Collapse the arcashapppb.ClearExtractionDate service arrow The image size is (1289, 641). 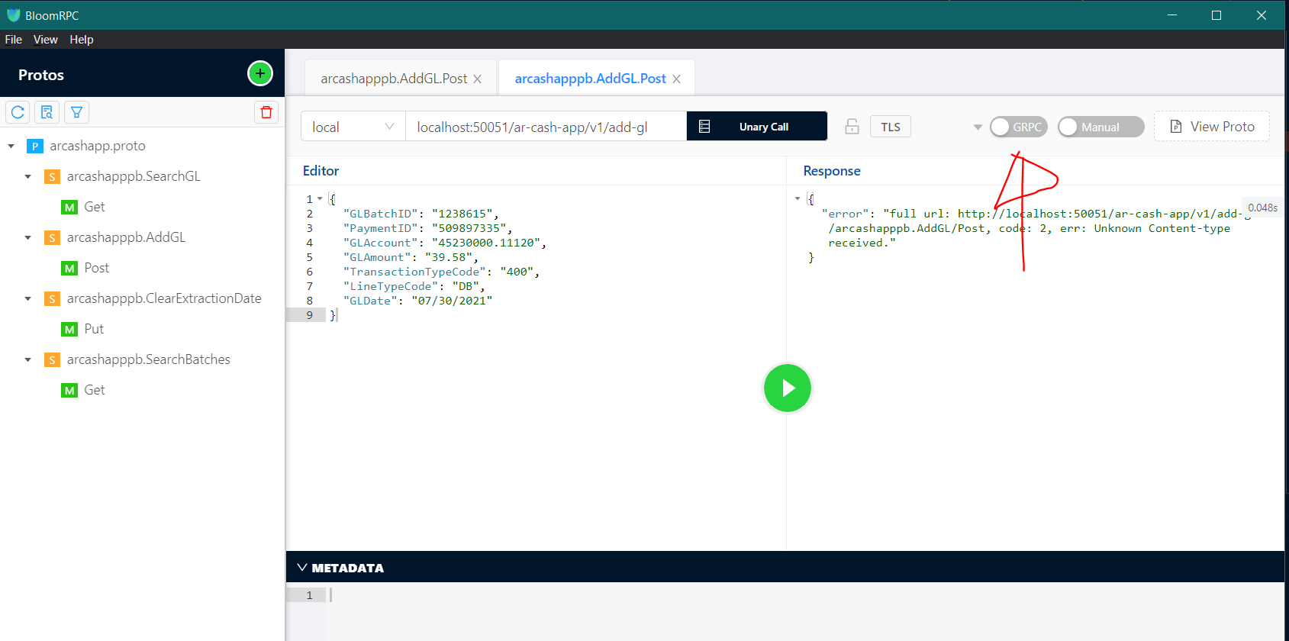27,298
